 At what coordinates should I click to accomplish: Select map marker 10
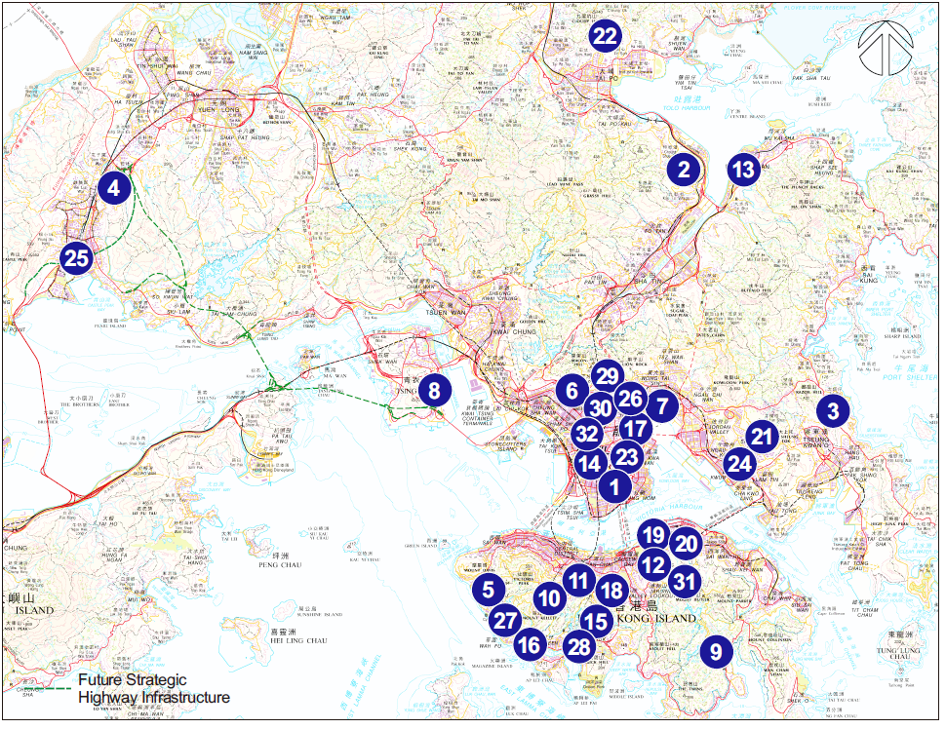click(550, 598)
